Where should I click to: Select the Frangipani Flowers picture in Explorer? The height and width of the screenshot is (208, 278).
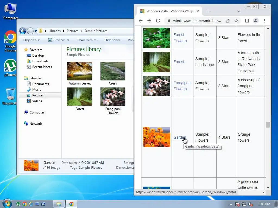tap(113, 97)
